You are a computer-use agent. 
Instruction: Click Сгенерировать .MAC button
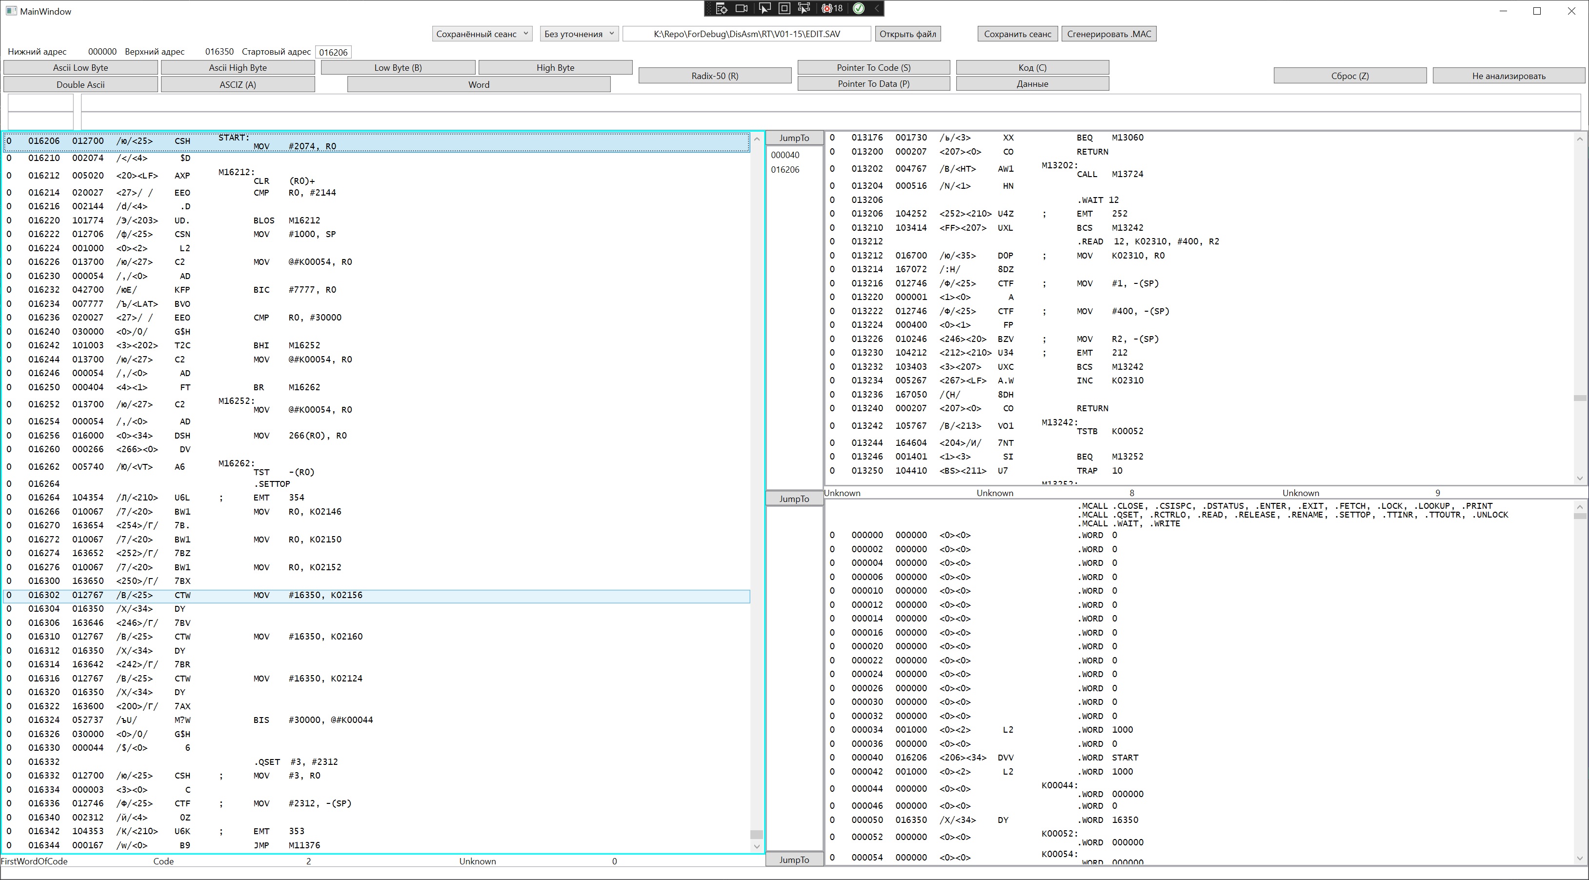point(1108,34)
